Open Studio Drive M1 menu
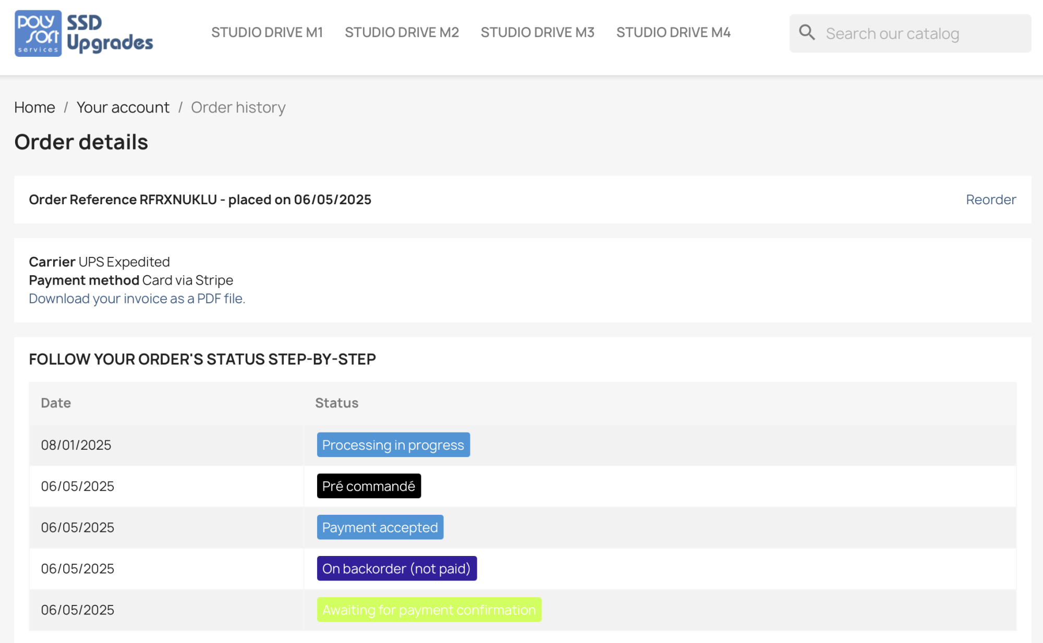Screen dimensions: 1043x643 click(267, 32)
